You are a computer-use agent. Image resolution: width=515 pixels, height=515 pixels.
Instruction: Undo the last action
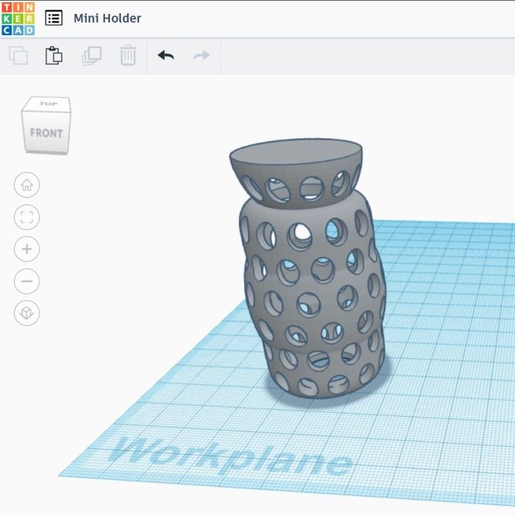166,55
